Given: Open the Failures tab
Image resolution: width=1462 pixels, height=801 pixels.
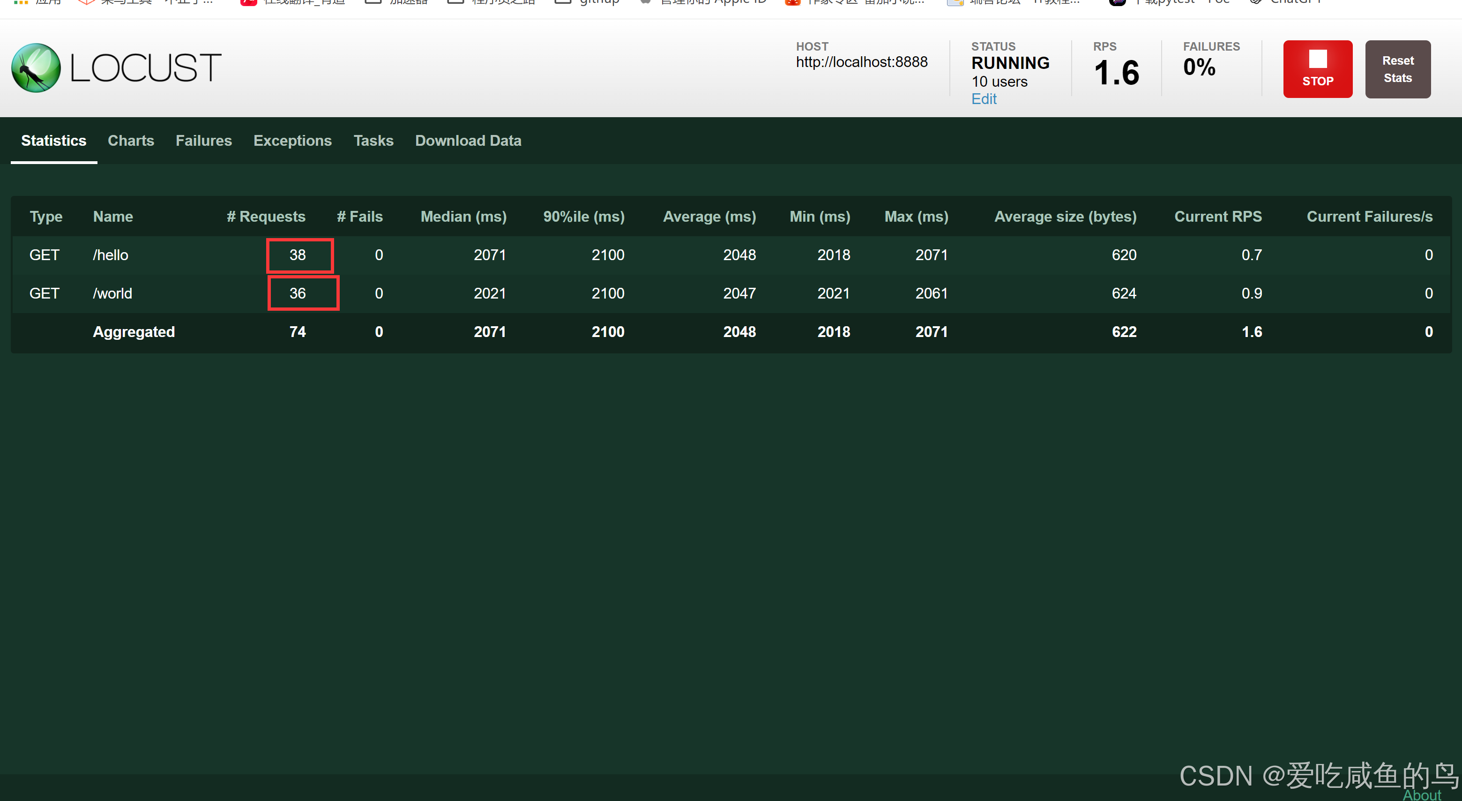Looking at the screenshot, I should 203,141.
